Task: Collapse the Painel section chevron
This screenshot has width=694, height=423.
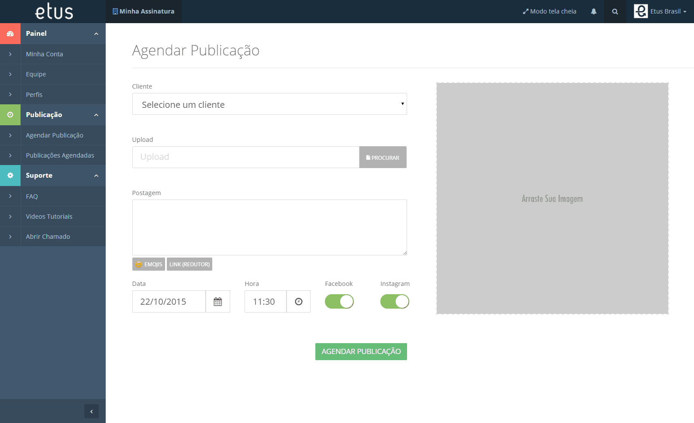Action: 96,34
